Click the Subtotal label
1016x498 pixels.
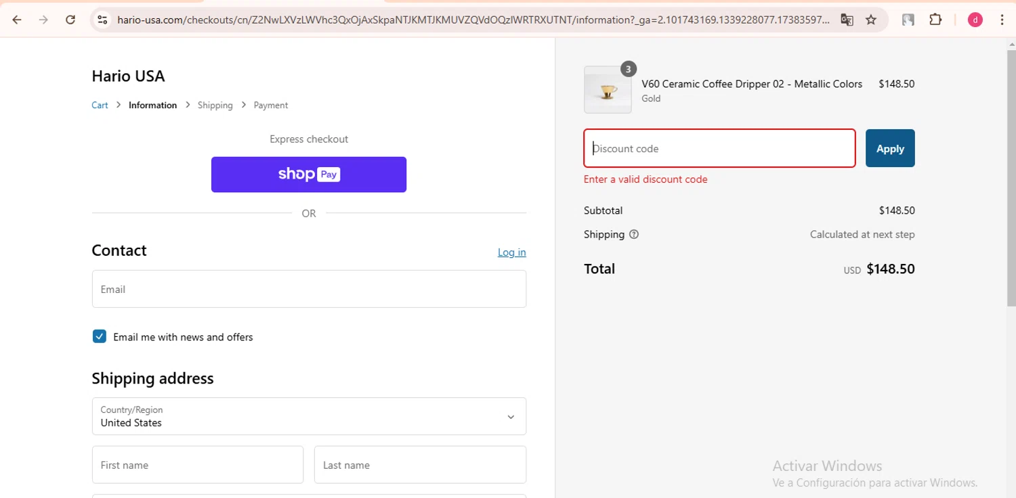(603, 210)
